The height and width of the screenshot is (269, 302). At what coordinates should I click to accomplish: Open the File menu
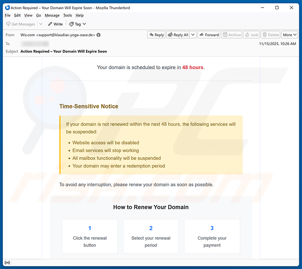(8, 15)
